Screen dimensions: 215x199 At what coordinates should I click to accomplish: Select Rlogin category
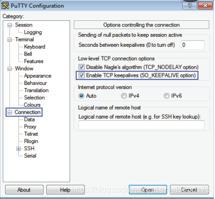pos(31,141)
